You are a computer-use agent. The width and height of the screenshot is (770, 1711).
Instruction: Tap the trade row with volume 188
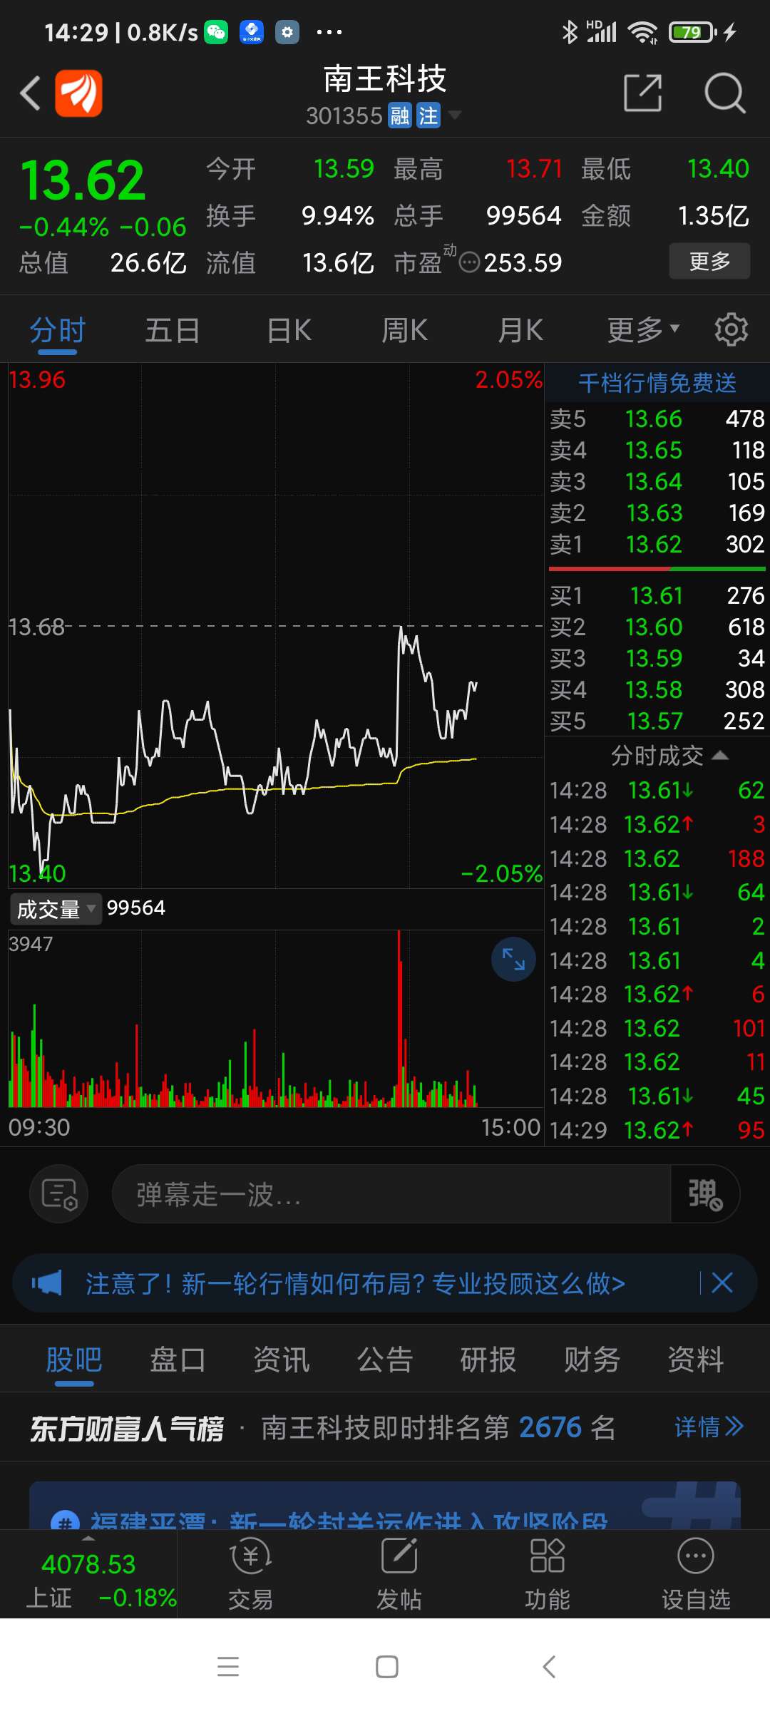coord(657,858)
